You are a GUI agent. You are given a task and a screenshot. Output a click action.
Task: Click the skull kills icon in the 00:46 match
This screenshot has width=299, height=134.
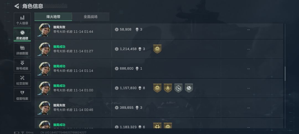(137, 108)
